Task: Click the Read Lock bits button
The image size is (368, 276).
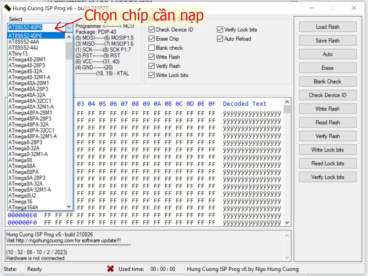Action: point(328,163)
